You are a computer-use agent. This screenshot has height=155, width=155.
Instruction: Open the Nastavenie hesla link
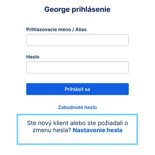click(98, 130)
